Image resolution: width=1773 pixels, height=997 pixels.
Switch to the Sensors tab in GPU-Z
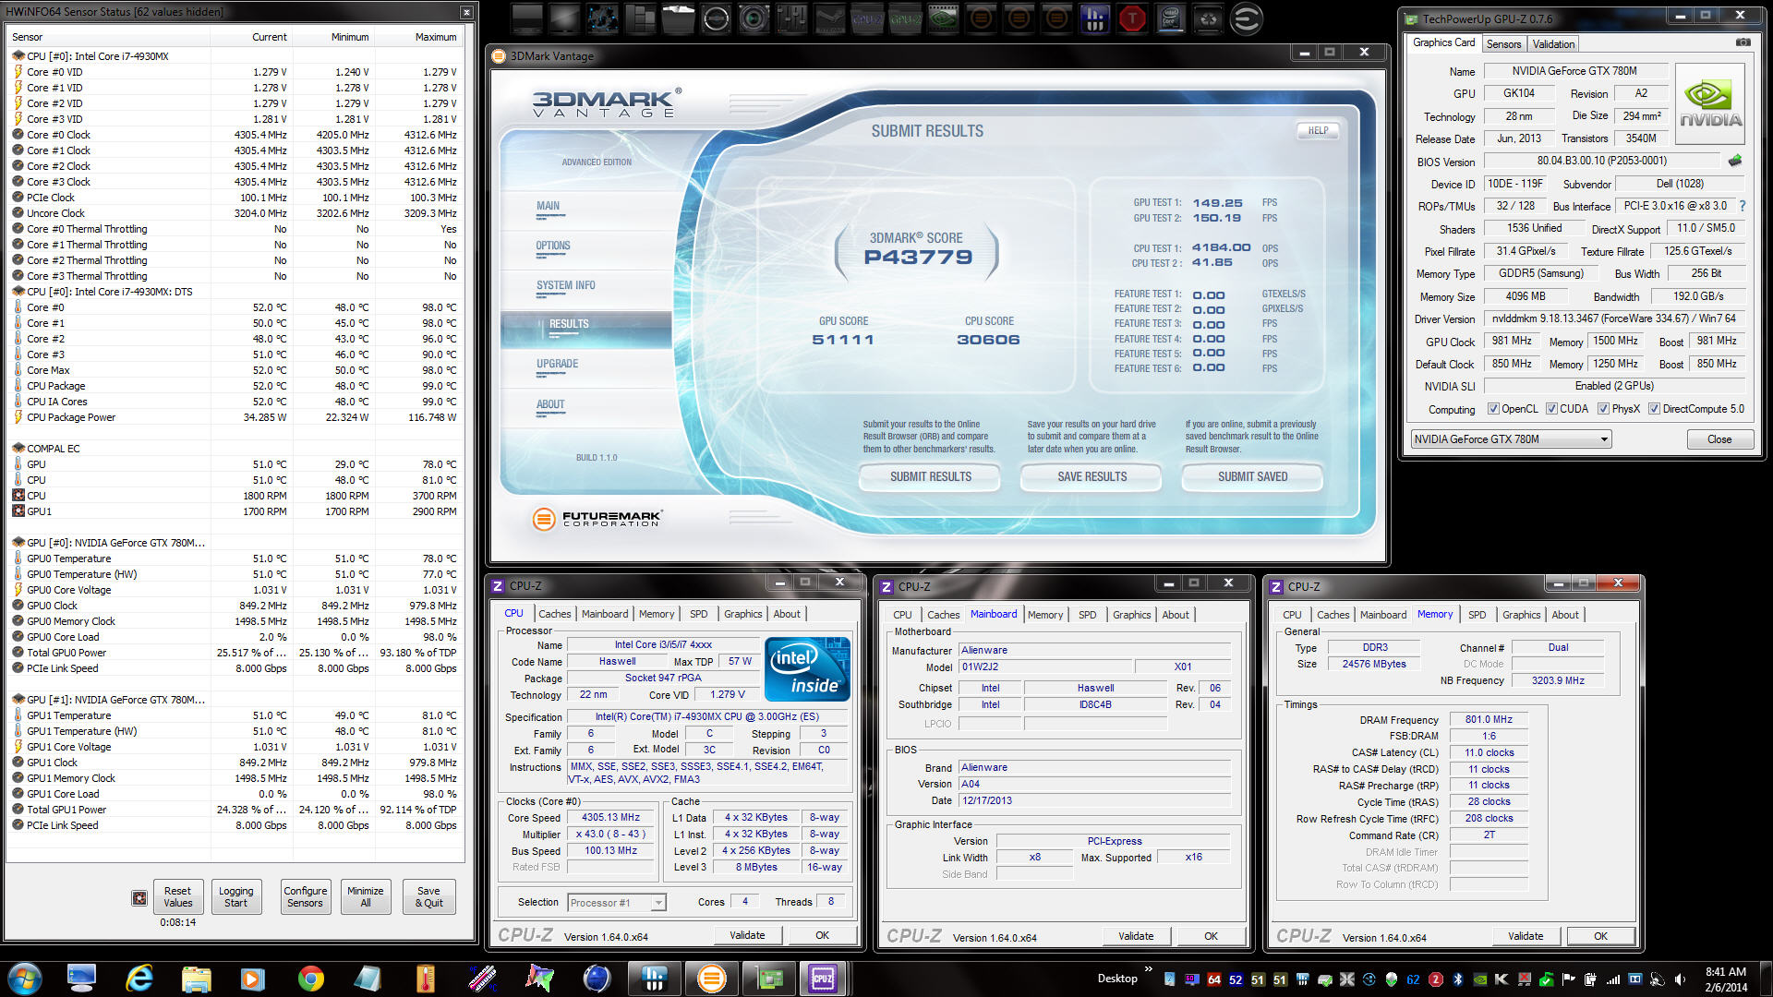point(1503,43)
